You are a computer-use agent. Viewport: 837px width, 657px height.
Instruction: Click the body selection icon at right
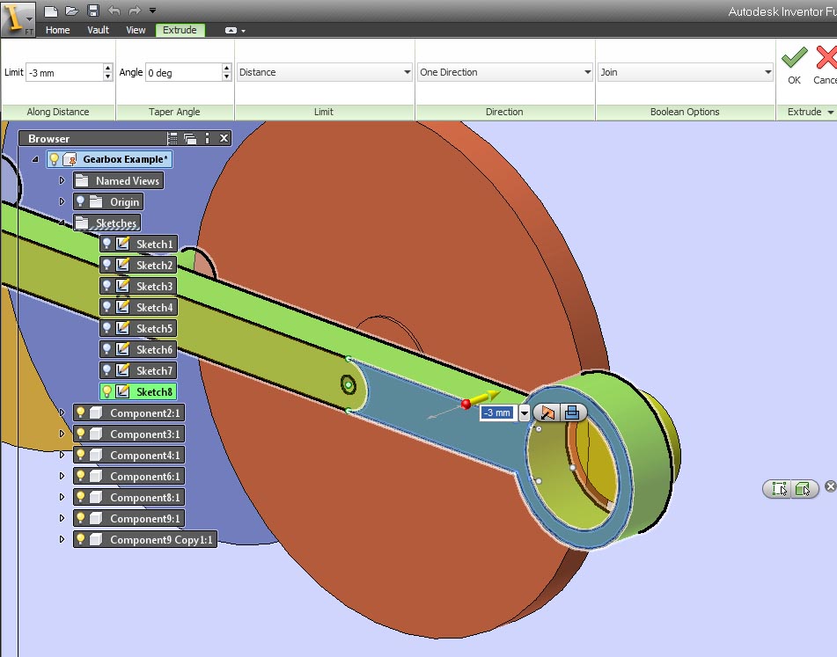[804, 488]
